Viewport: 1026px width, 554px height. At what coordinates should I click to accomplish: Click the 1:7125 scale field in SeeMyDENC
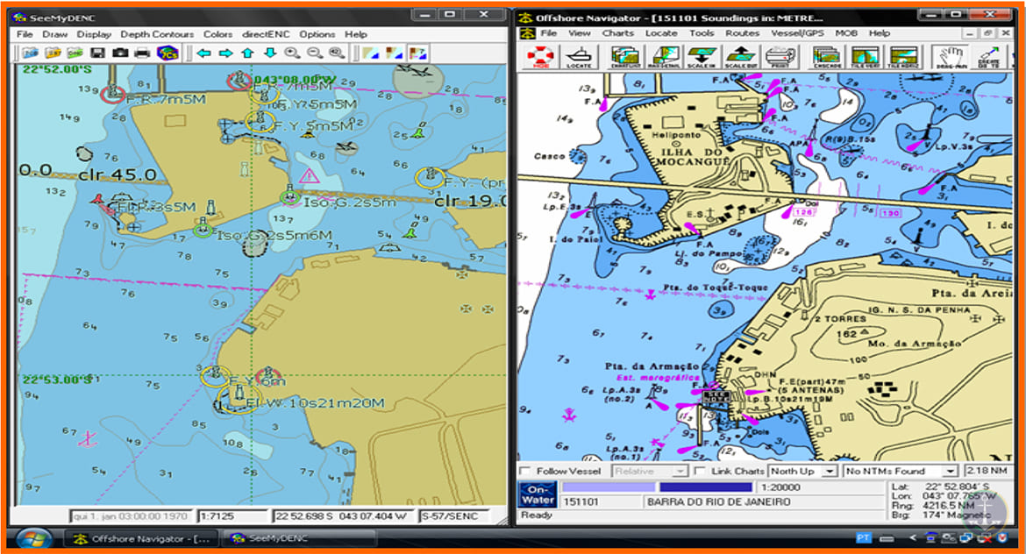tap(233, 516)
